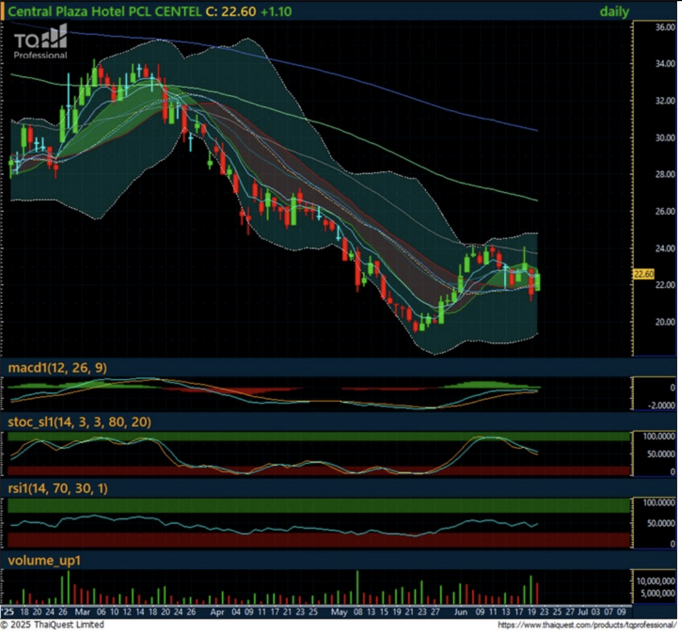Image resolution: width=682 pixels, height=631 pixels.
Task: Click the 10,000,000 volume axis value
Action: pyautogui.click(x=656, y=581)
